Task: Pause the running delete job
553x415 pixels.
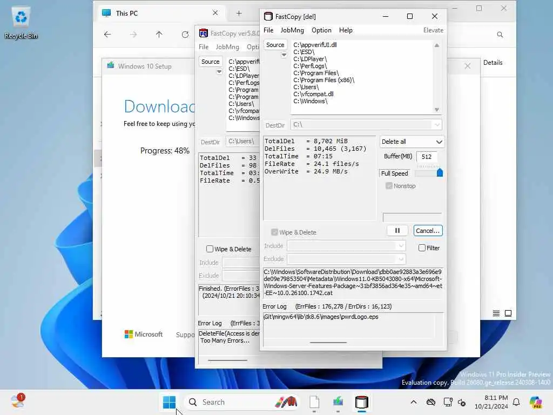Action: pos(397,230)
